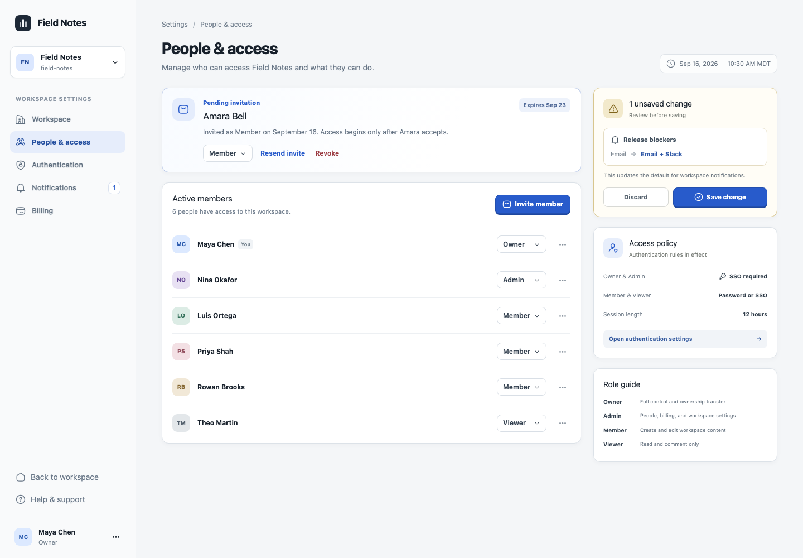
Task: Click the Field Notes logo icon
Action: [x=23, y=23]
